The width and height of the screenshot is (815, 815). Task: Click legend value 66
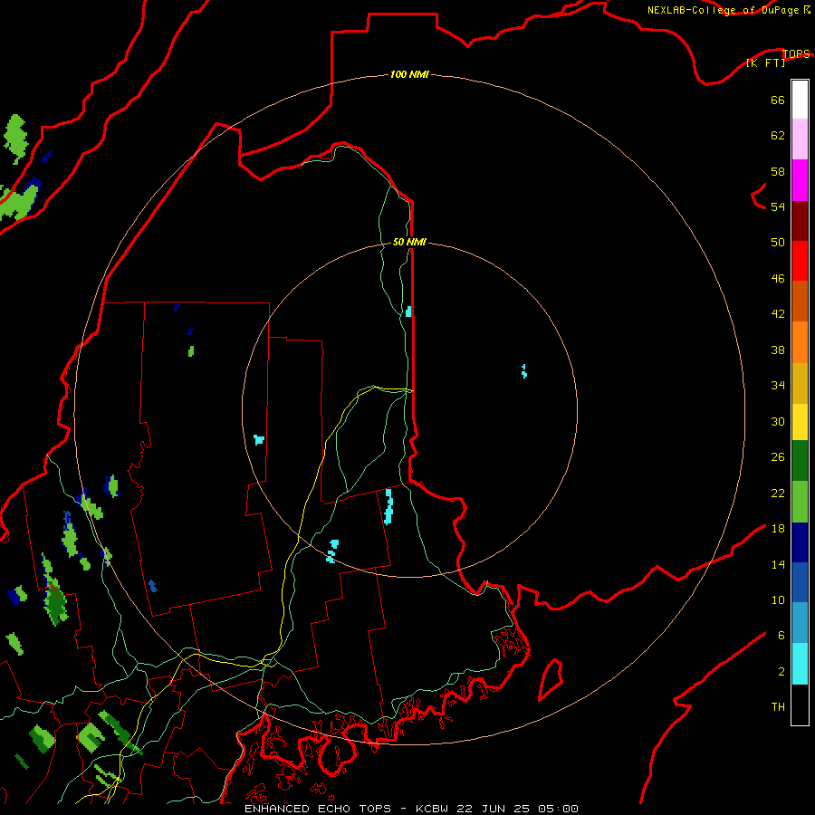(778, 100)
